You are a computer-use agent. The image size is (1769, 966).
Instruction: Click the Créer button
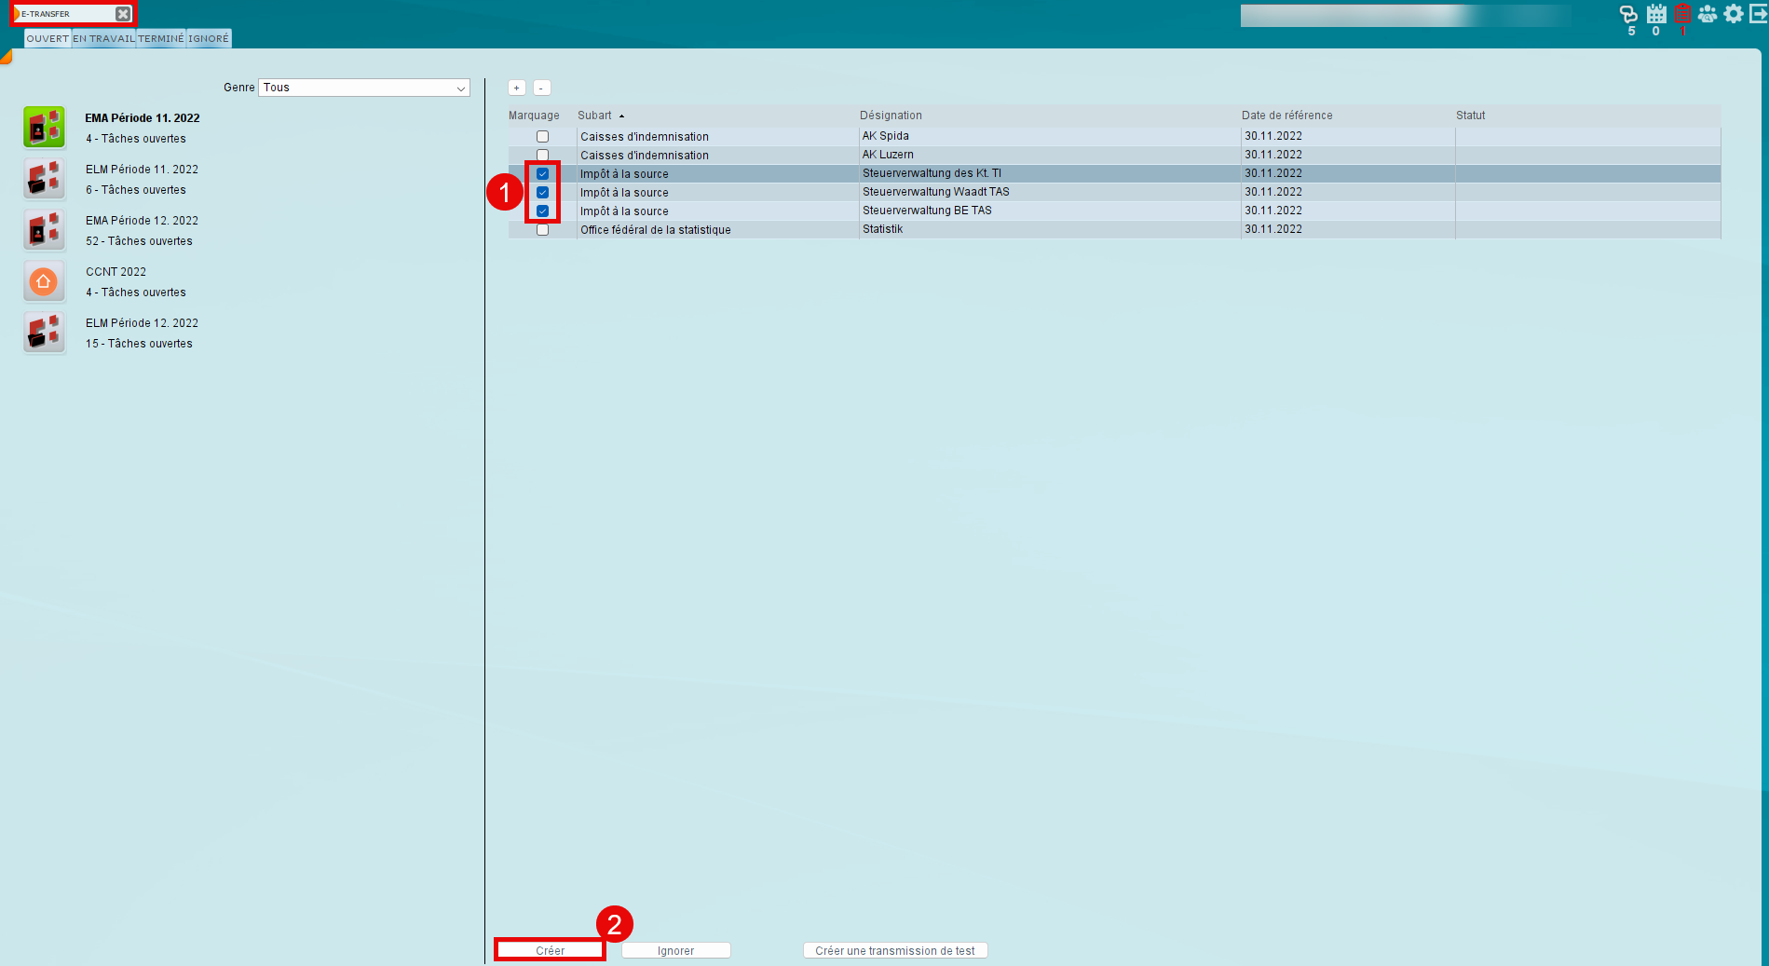click(550, 950)
